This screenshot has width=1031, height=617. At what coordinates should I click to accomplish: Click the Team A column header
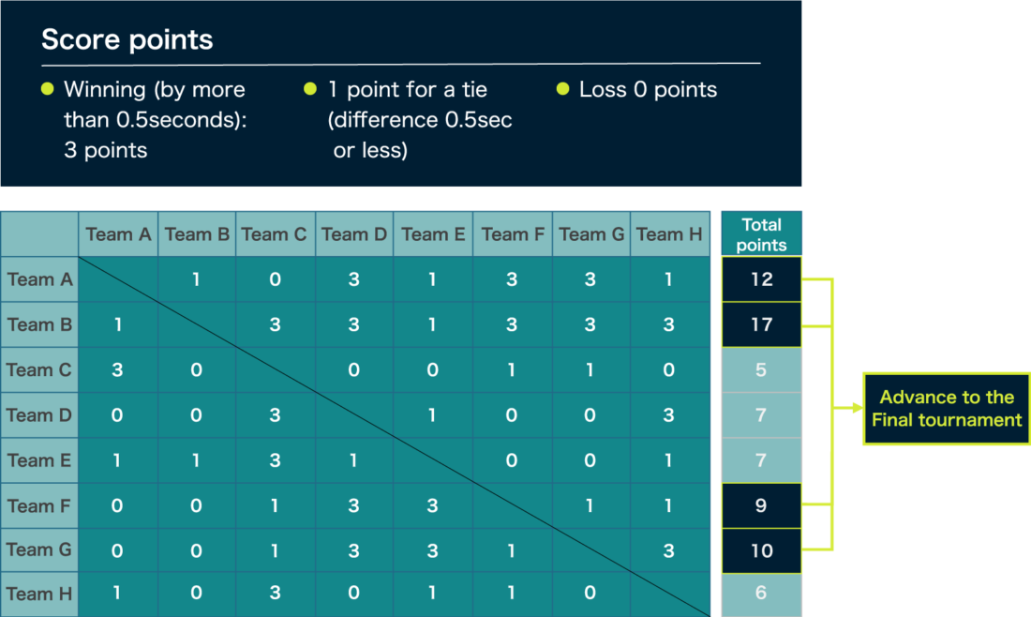coord(118,234)
